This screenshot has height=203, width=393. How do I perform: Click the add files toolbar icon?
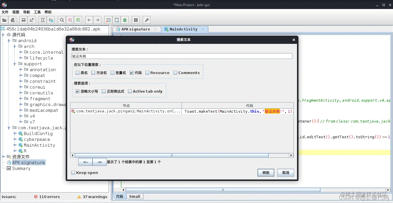click(x=13, y=20)
